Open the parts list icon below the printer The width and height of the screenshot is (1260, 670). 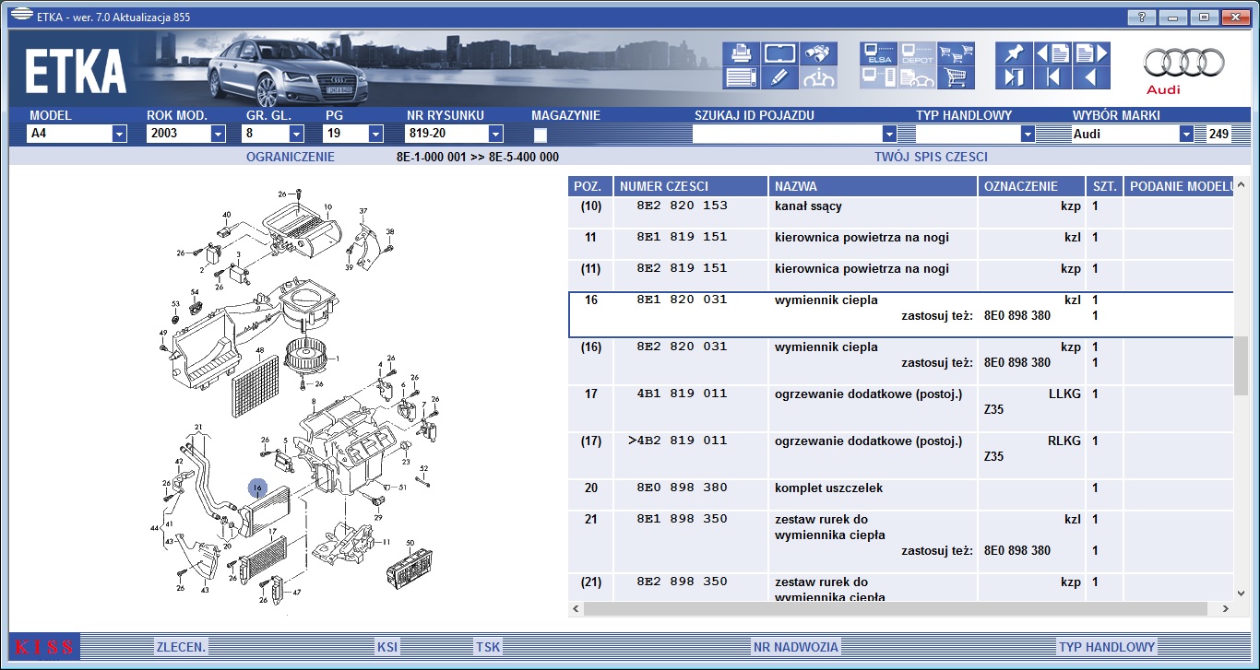(741, 77)
